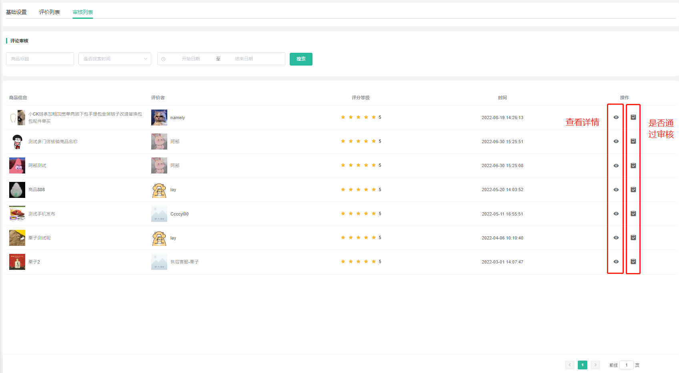The height and width of the screenshot is (373, 679).
Task: Switch to 评价列表 tab
Action: [x=50, y=12]
